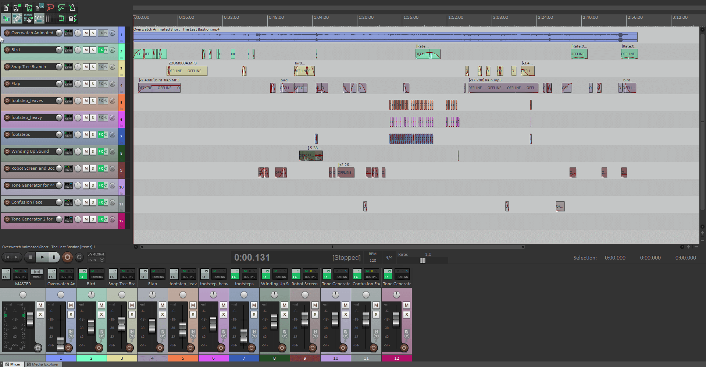The height and width of the screenshot is (367, 706).
Task: Click the red Undo arrow icon
Action: click(50, 7)
